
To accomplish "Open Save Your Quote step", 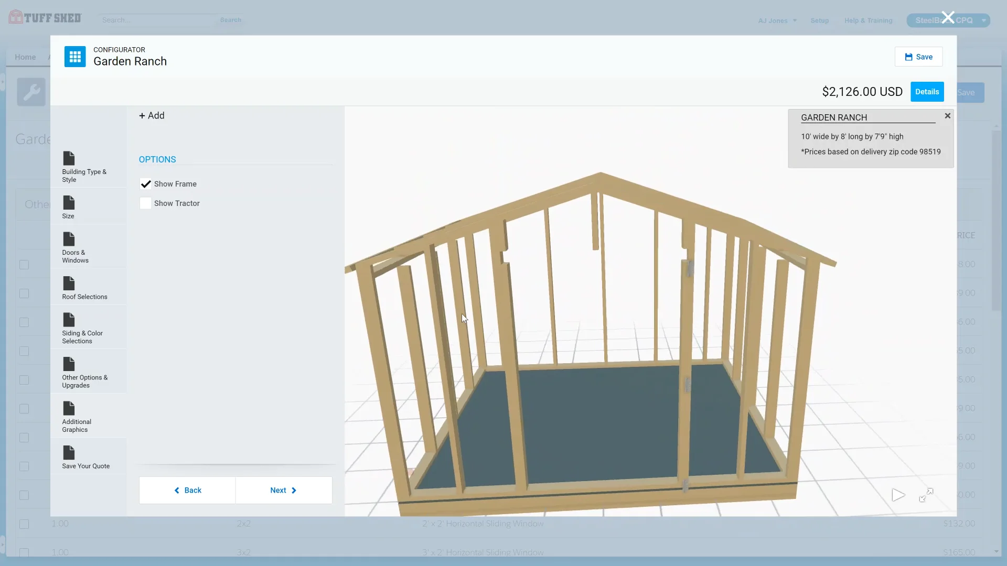I will tap(88, 458).
